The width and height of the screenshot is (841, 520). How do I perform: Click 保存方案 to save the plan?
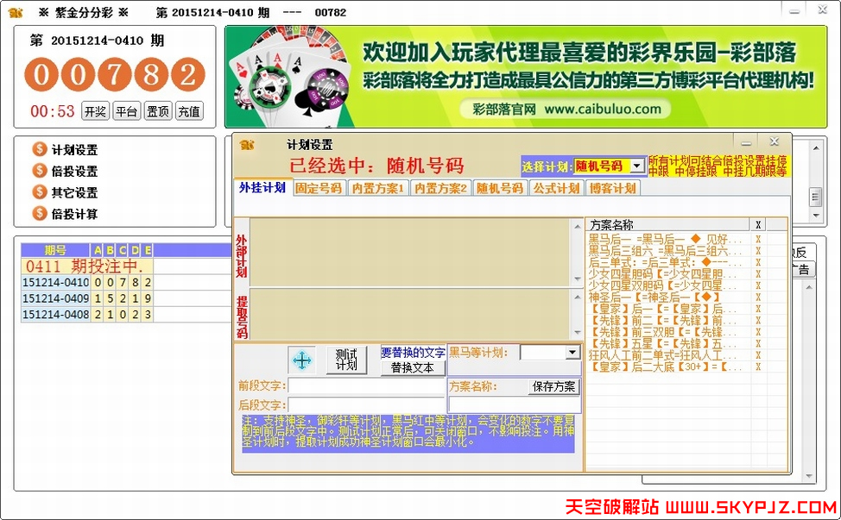click(x=553, y=385)
